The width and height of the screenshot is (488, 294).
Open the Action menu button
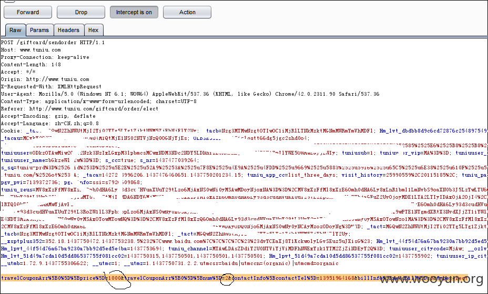(187, 13)
